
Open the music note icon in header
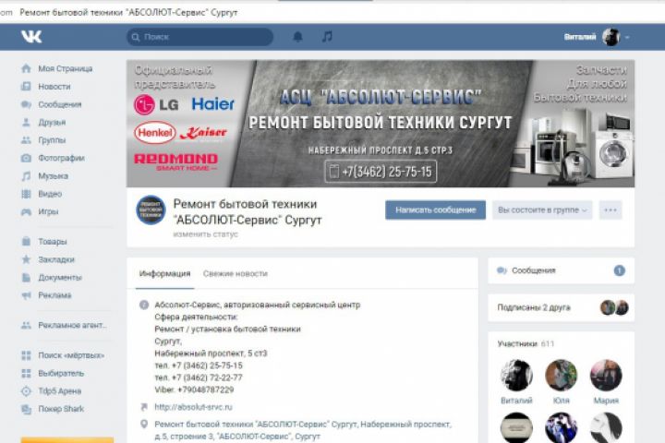tap(327, 37)
